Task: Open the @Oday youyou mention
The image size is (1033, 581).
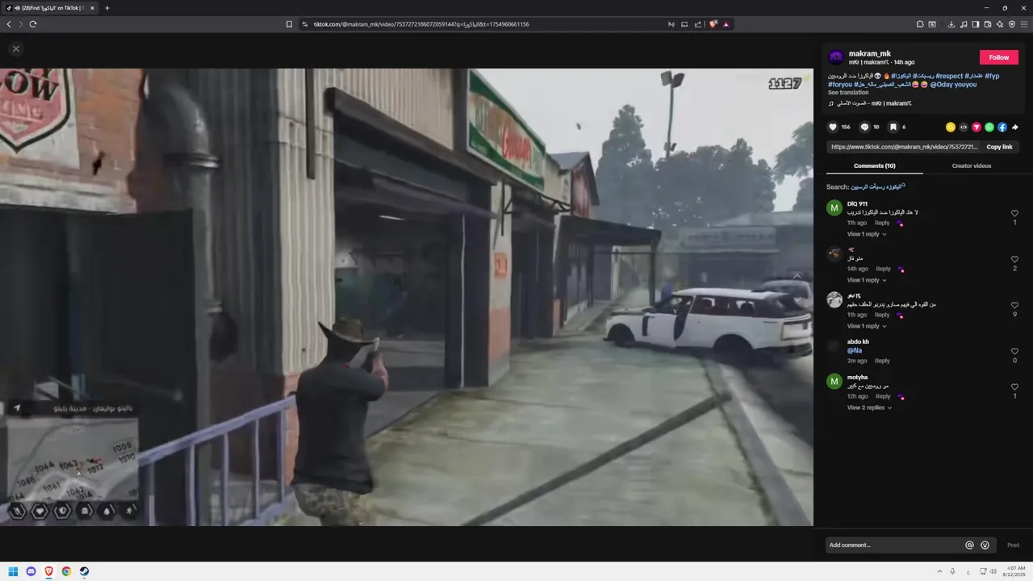Action: click(953, 85)
